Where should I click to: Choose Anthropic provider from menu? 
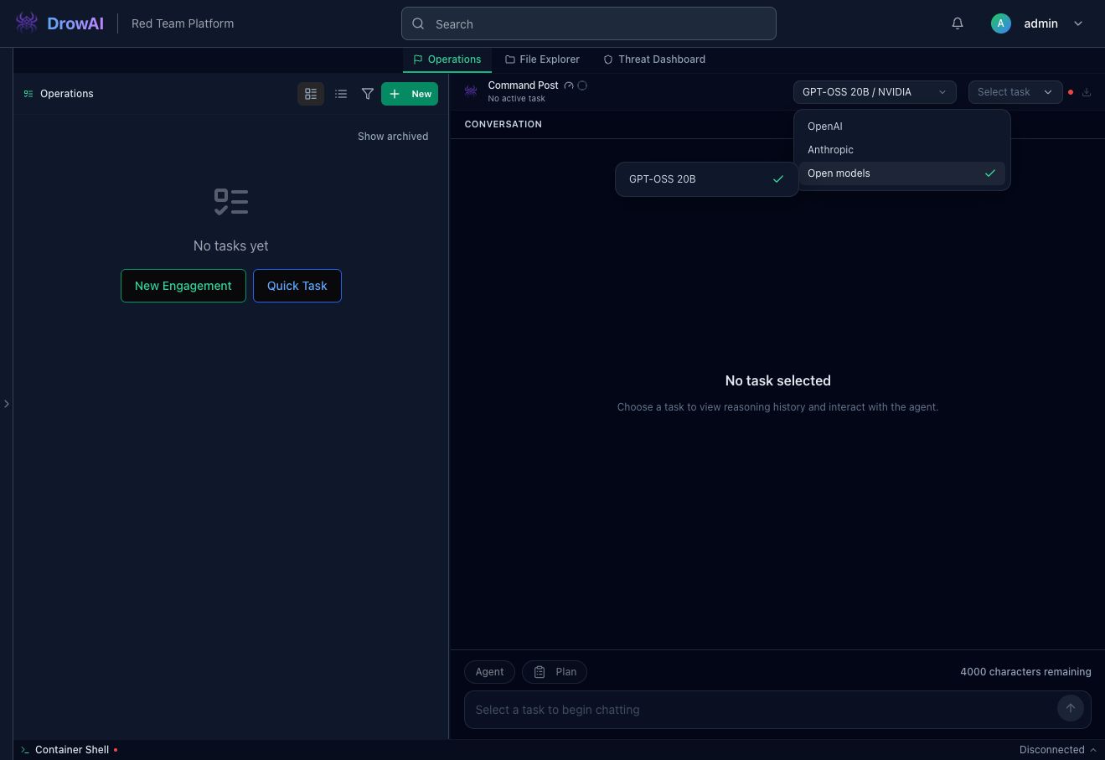(902, 150)
